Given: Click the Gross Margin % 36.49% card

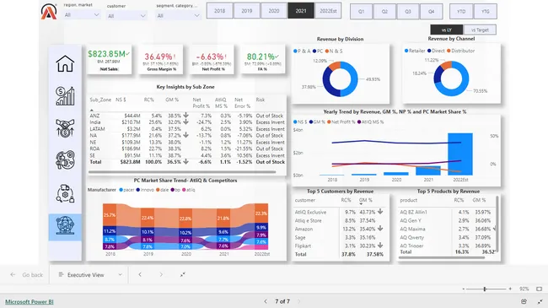Looking at the screenshot, I should pos(160,60).
